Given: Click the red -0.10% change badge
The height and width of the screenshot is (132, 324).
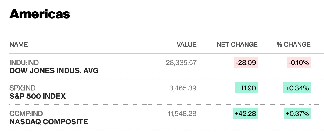Looking at the screenshot, I should [299, 62].
